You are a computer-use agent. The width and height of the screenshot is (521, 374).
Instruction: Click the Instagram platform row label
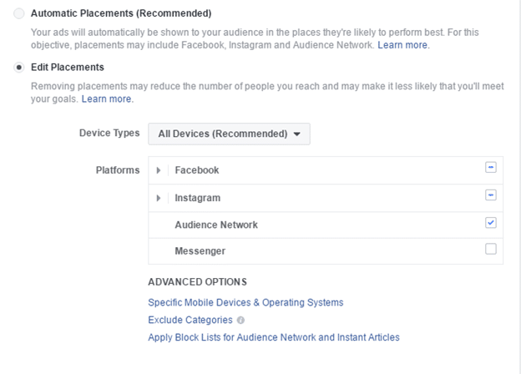[x=198, y=199]
